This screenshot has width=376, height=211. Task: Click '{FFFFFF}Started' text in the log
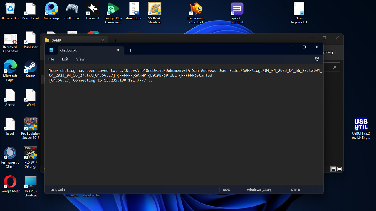point(195,75)
